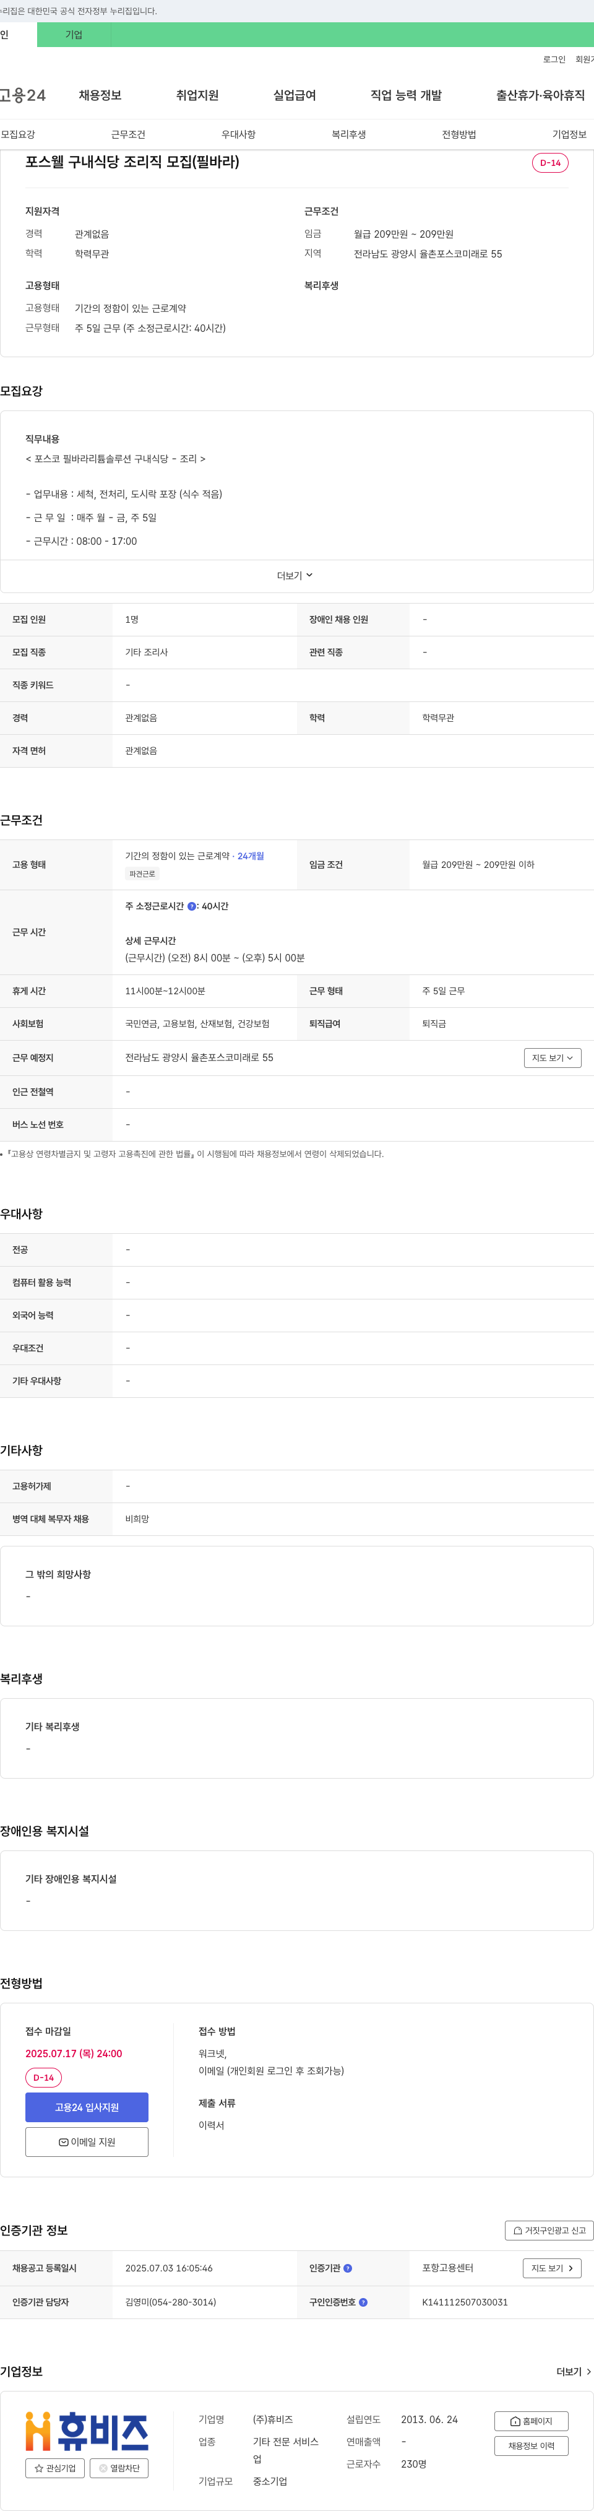Jump to 근무조건 section tab

(x=127, y=134)
